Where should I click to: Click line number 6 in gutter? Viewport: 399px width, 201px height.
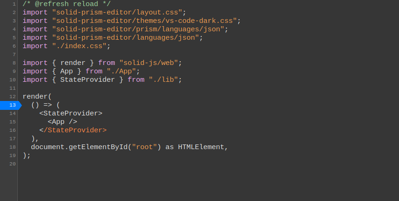point(14,46)
